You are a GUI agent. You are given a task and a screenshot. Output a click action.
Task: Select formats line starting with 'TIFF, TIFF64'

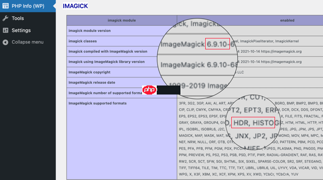click(x=251, y=168)
